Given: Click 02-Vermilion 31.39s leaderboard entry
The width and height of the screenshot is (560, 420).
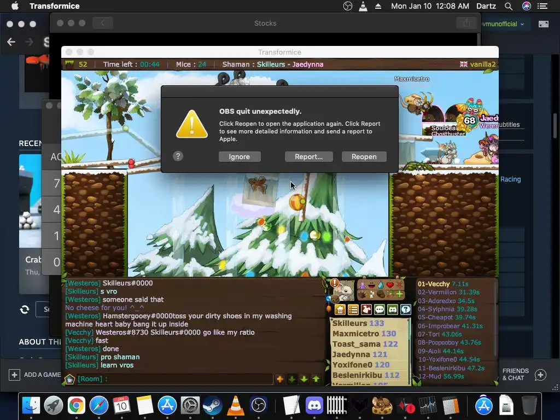Looking at the screenshot, I should click(x=448, y=292).
